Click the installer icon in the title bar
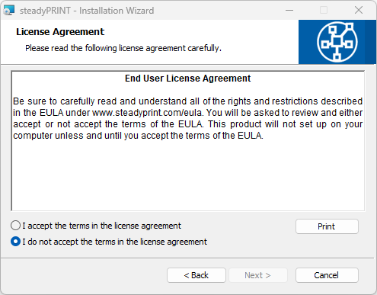 click(9, 11)
